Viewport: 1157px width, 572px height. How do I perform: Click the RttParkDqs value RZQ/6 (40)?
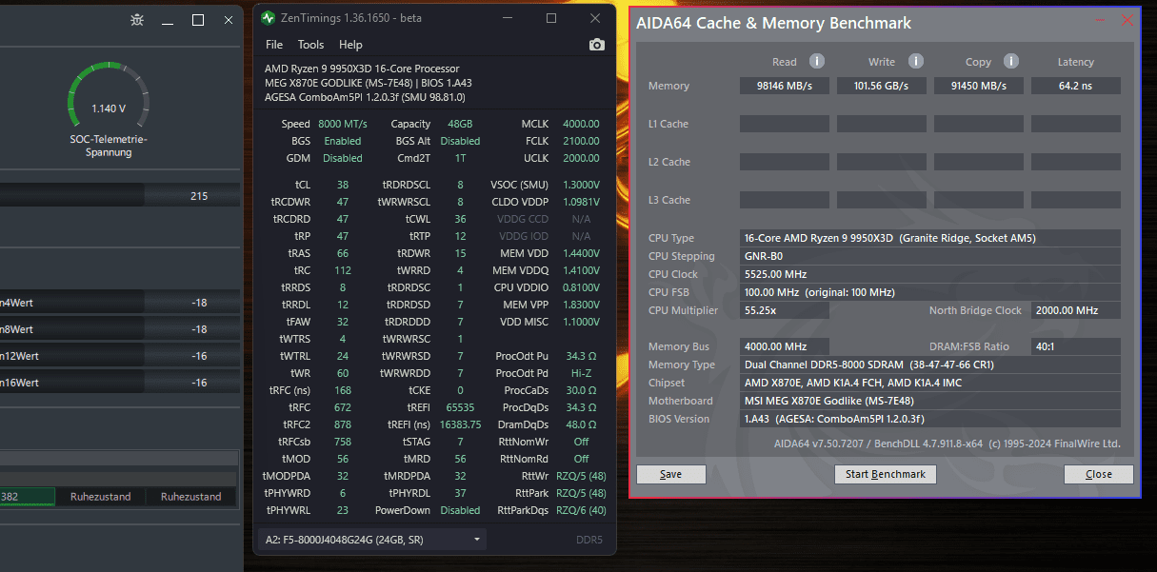point(581,510)
